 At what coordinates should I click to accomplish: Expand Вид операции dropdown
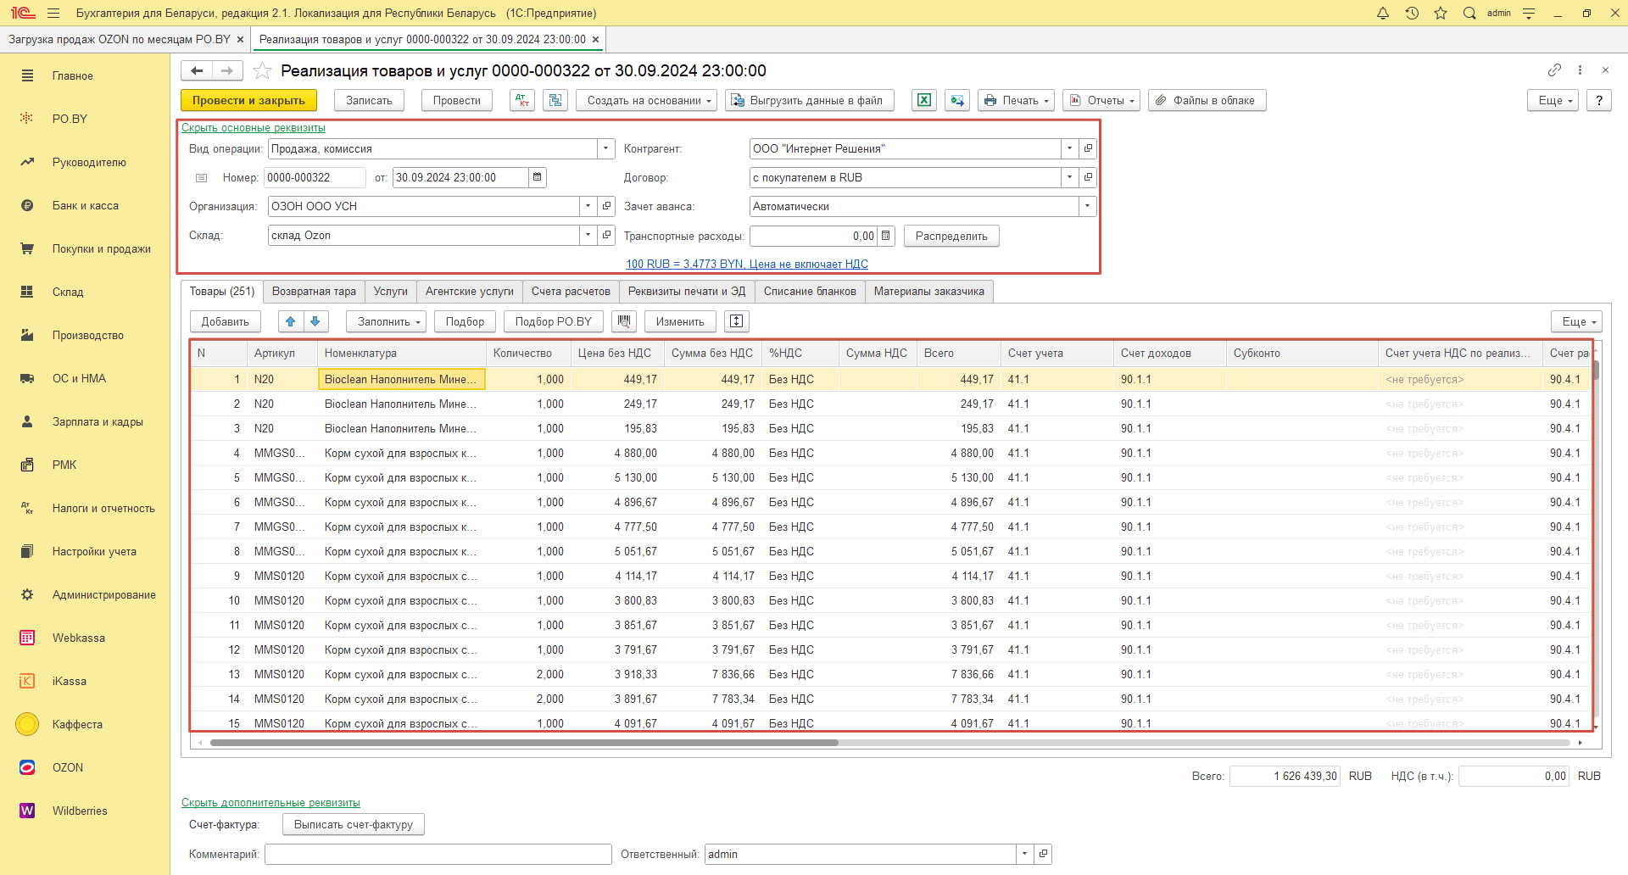coord(605,148)
